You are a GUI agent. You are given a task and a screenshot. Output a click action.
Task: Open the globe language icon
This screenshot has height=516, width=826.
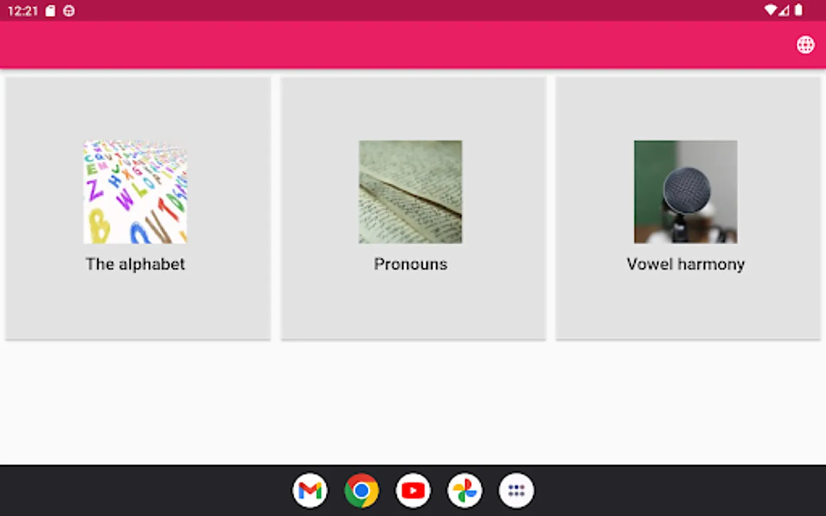coord(805,45)
